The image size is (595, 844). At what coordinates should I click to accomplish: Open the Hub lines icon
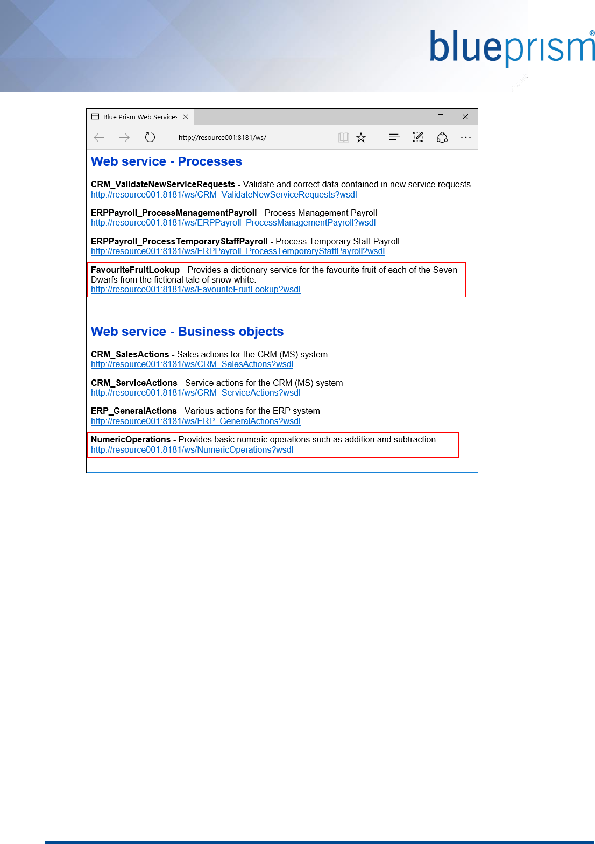coord(394,137)
